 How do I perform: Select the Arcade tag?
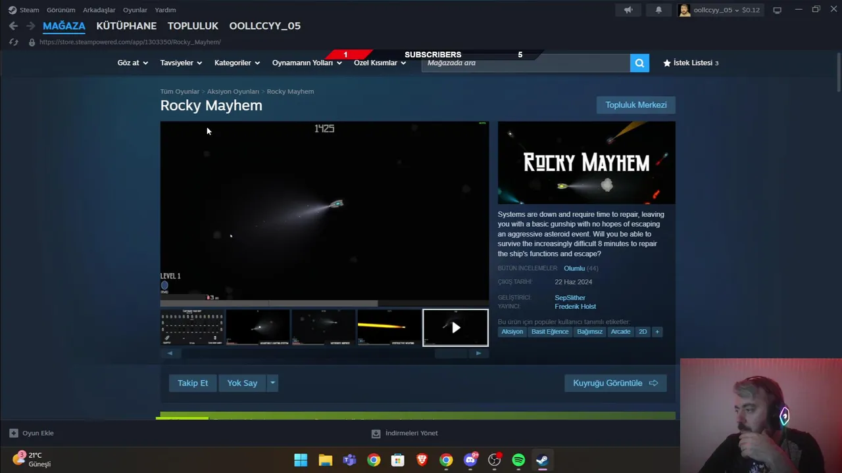point(620,332)
